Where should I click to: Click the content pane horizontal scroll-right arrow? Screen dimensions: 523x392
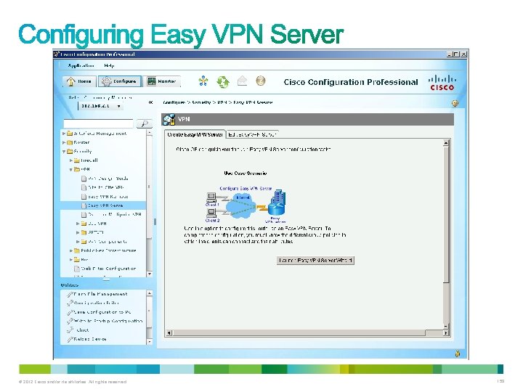click(446, 332)
